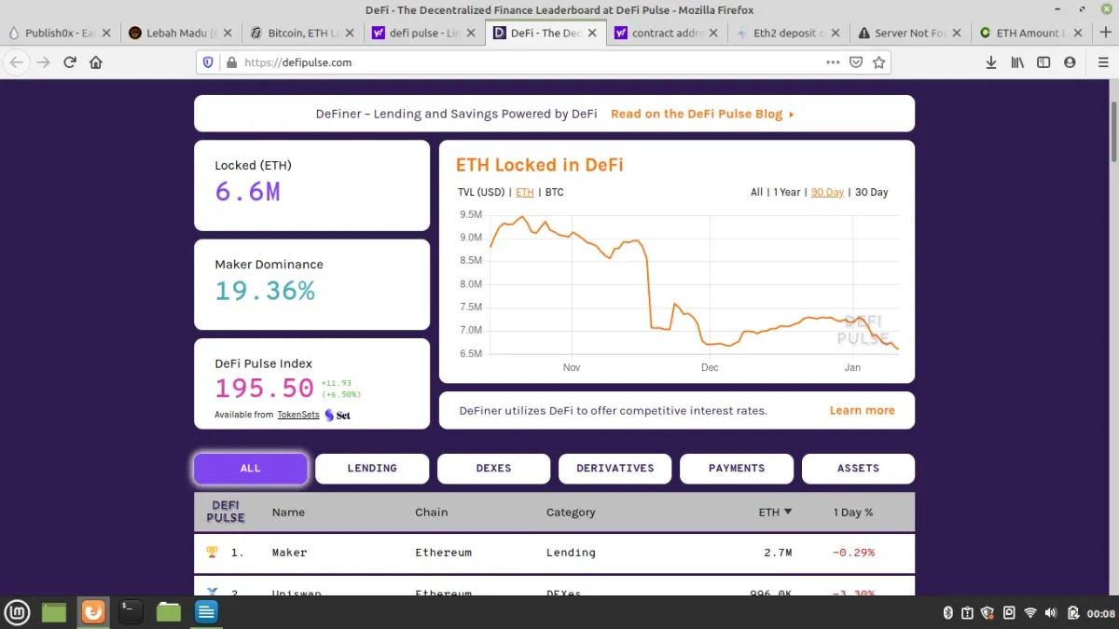Image resolution: width=1119 pixels, height=629 pixels.
Task: Click the Firefox taskbar icon
Action: [x=92, y=612]
